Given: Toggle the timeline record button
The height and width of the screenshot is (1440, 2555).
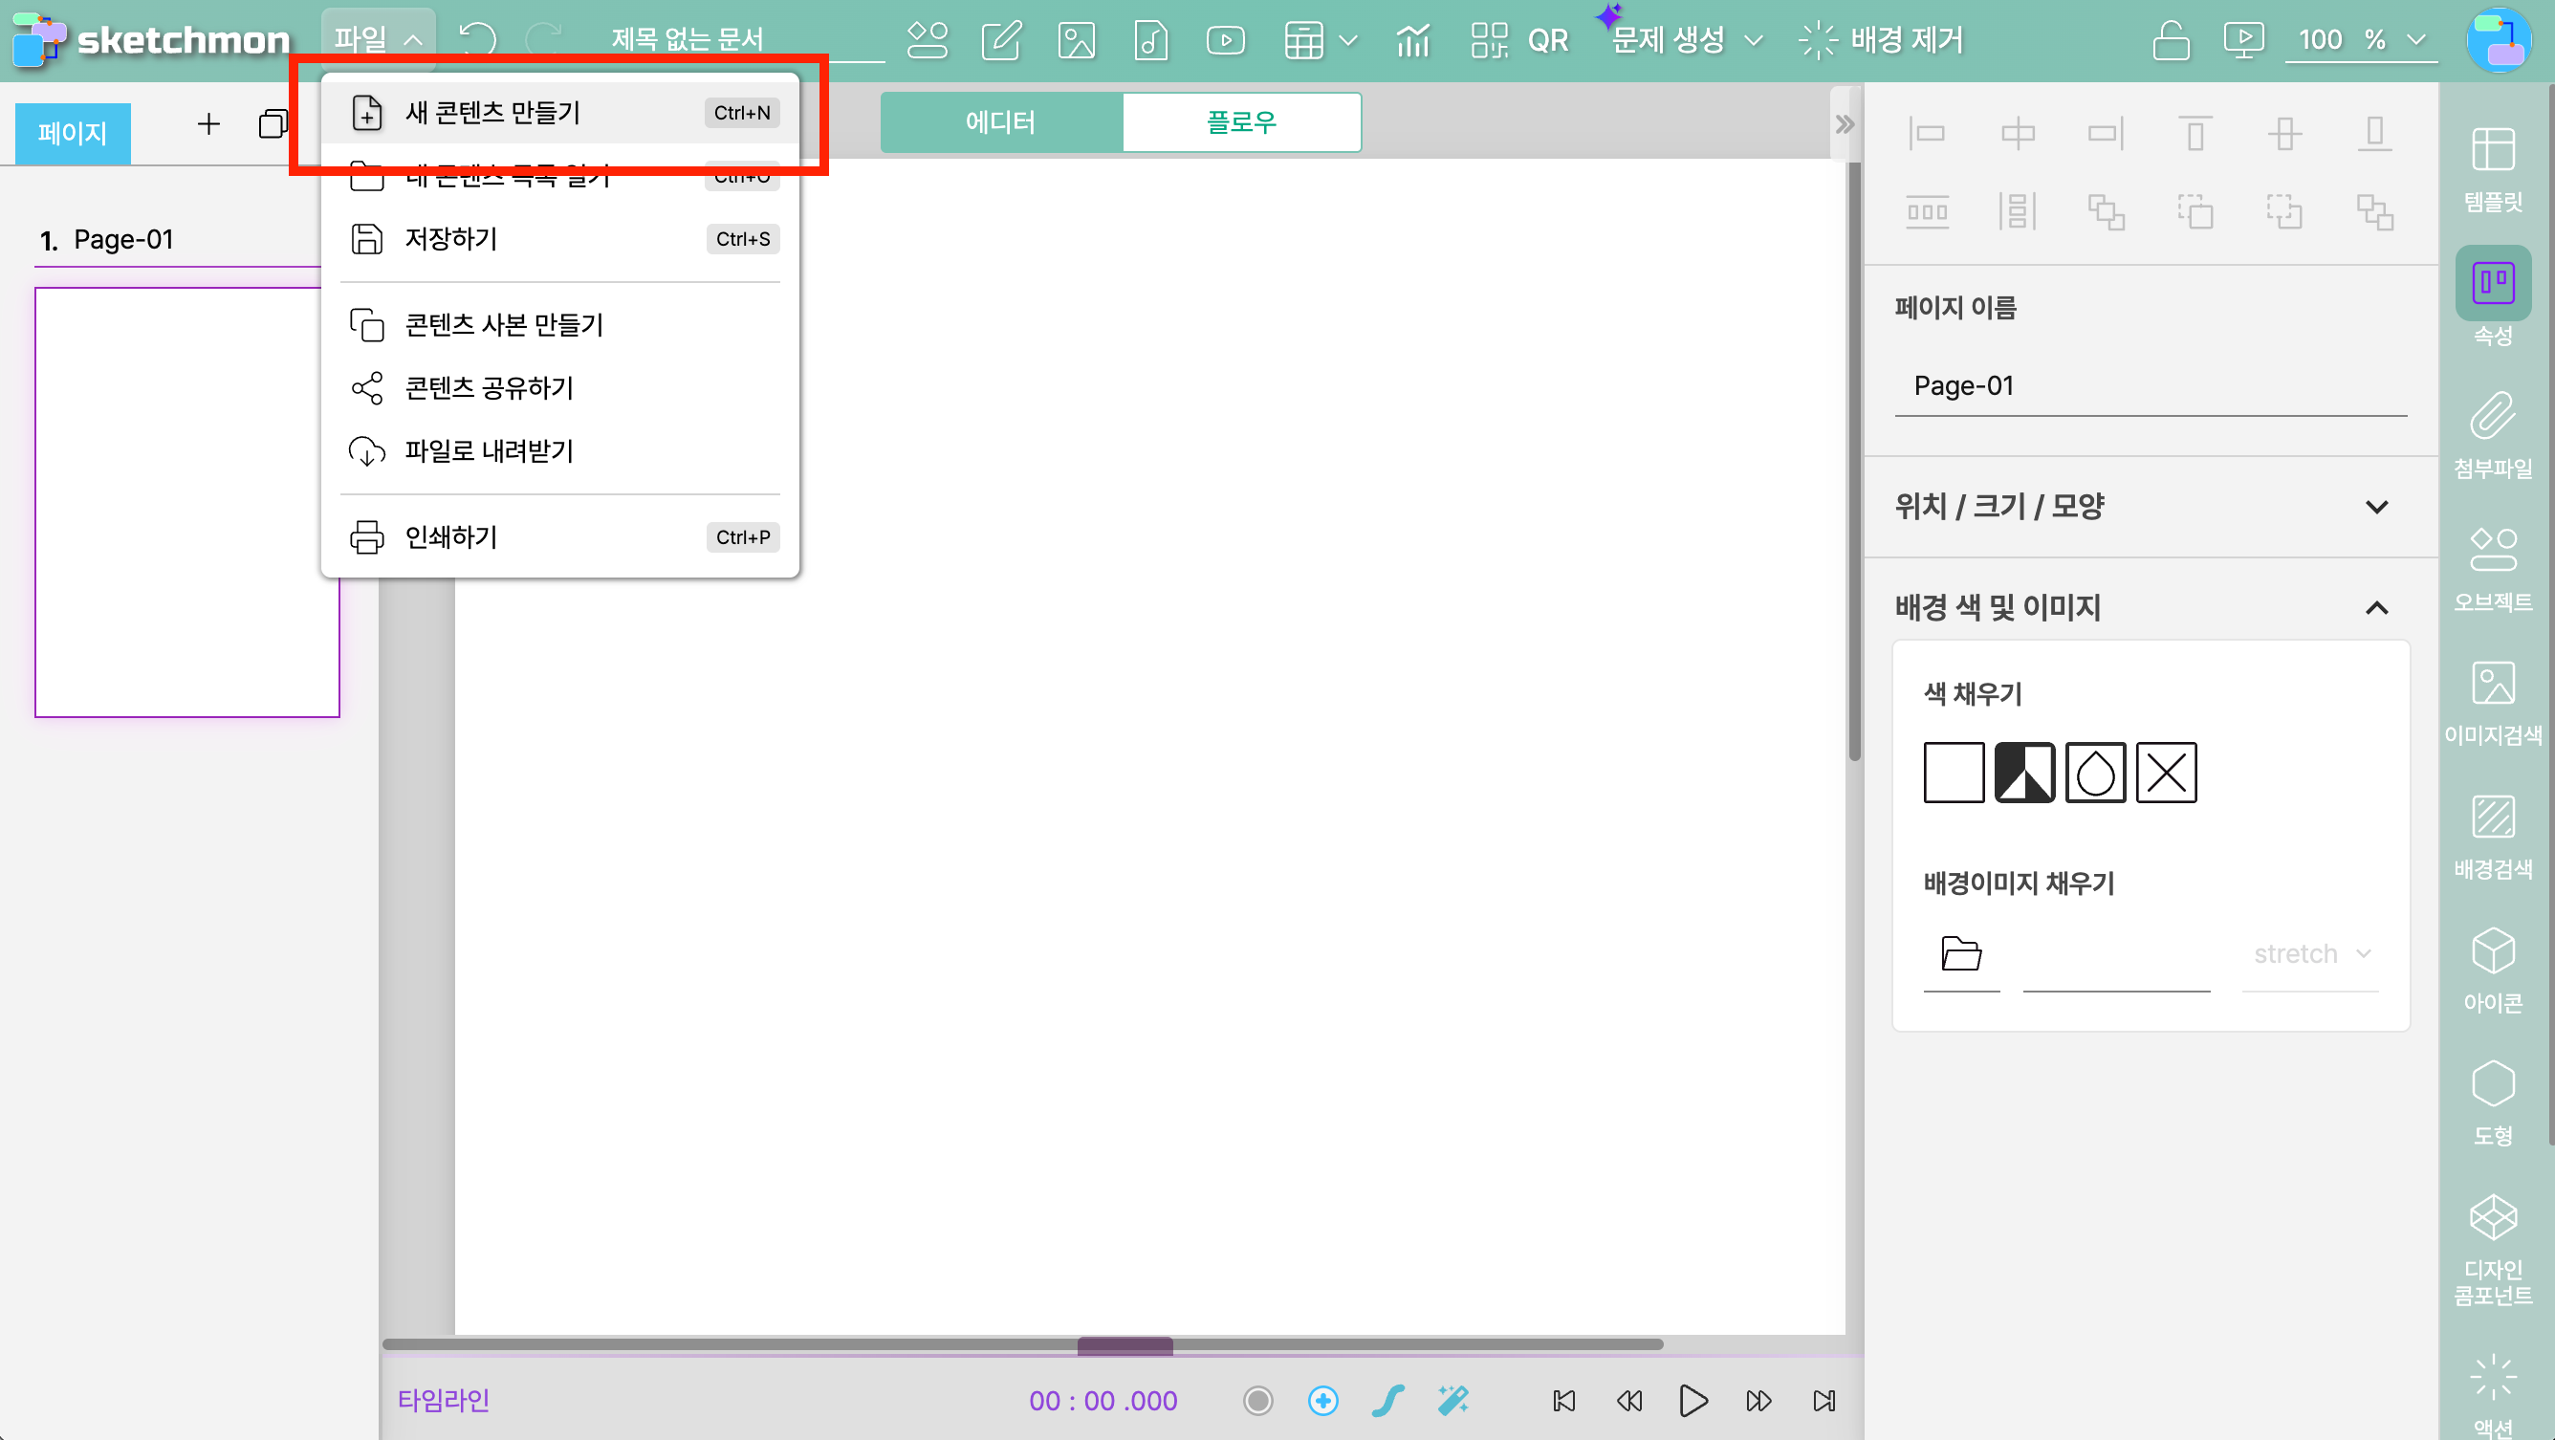Looking at the screenshot, I should 1257,1399.
